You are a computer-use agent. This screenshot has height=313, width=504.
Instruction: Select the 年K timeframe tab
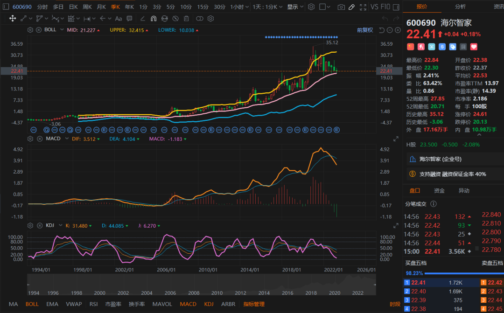coord(129,7)
